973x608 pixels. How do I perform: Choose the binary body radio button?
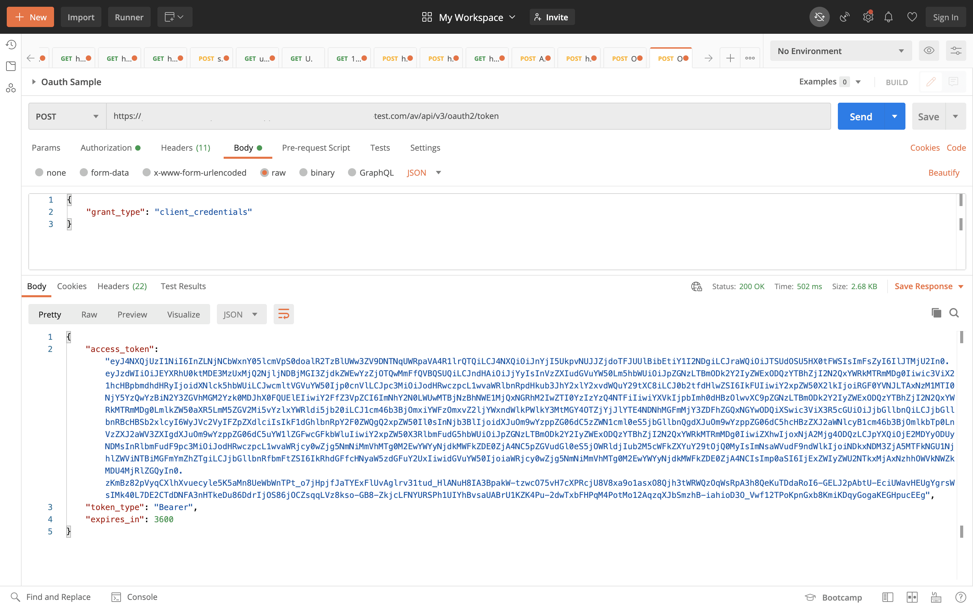point(304,173)
